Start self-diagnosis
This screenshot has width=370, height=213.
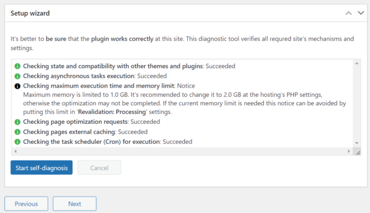(x=42, y=168)
